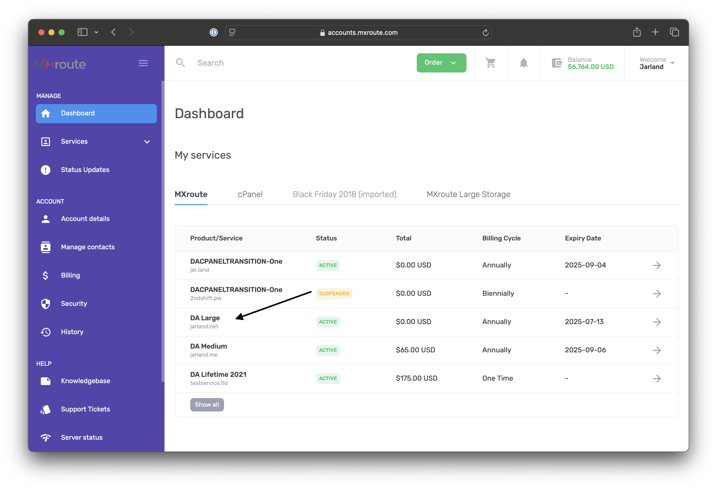Image resolution: width=717 pixels, height=489 pixels.
Task: Click the 1Password extension icon
Action: 213,32
